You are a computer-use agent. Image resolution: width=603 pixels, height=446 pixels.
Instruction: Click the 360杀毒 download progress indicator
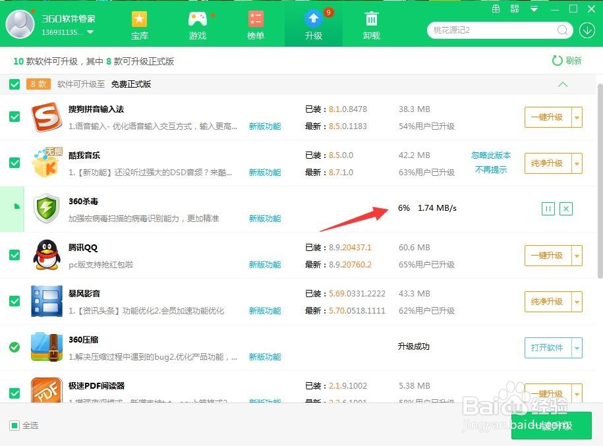click(x=16, y=206)
